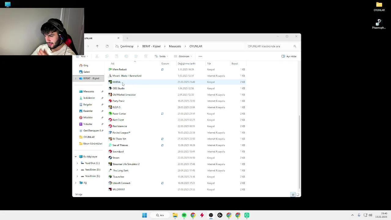Go up one folder level

pyautogui.click(x=97, y=46)
